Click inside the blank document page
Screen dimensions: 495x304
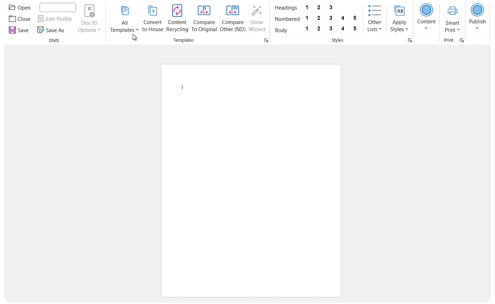click(x=251, y=181)
